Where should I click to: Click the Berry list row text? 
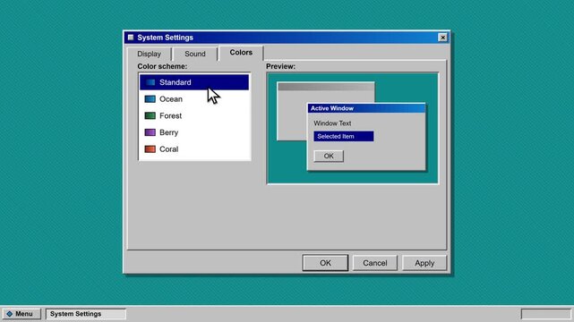point(168,132)
